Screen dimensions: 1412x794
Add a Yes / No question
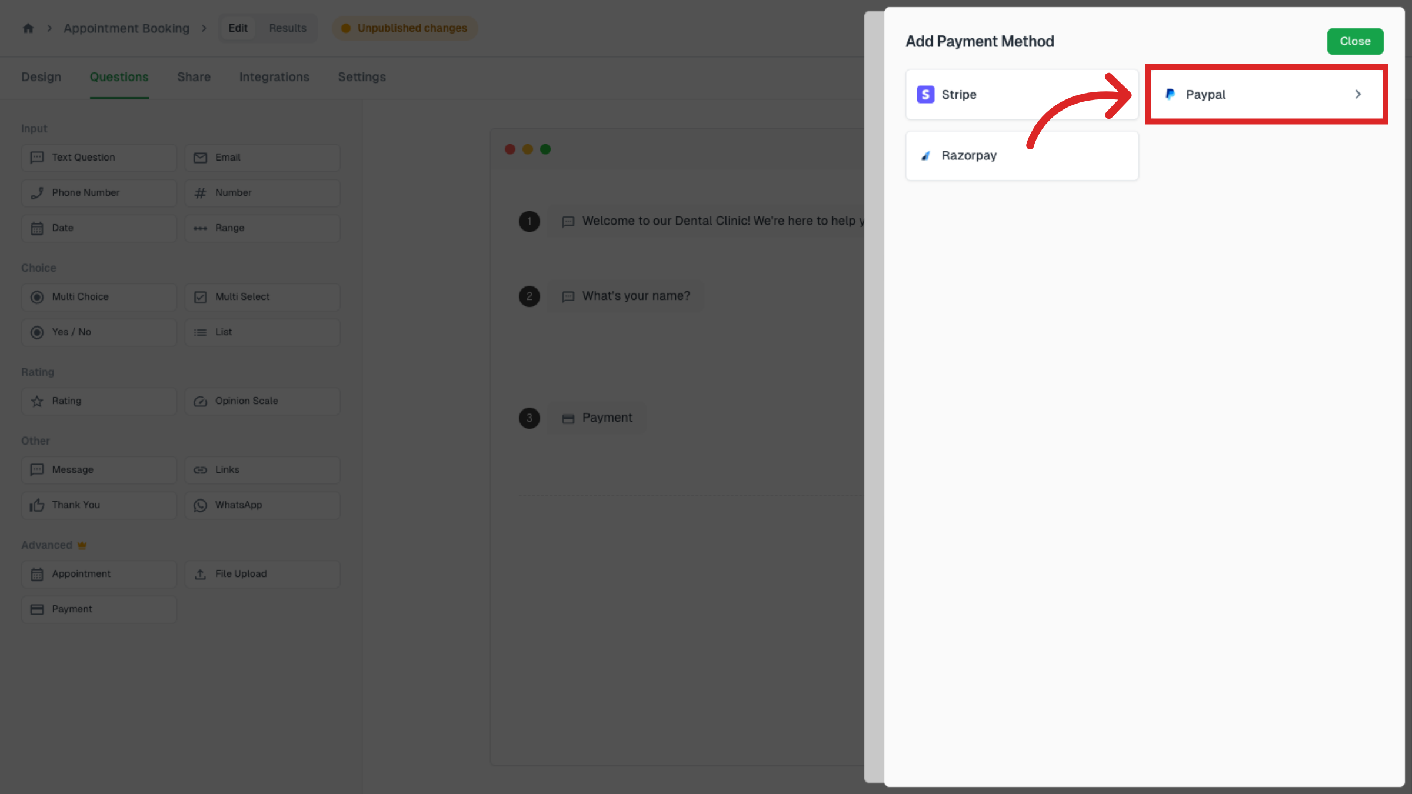pos(99,332)
